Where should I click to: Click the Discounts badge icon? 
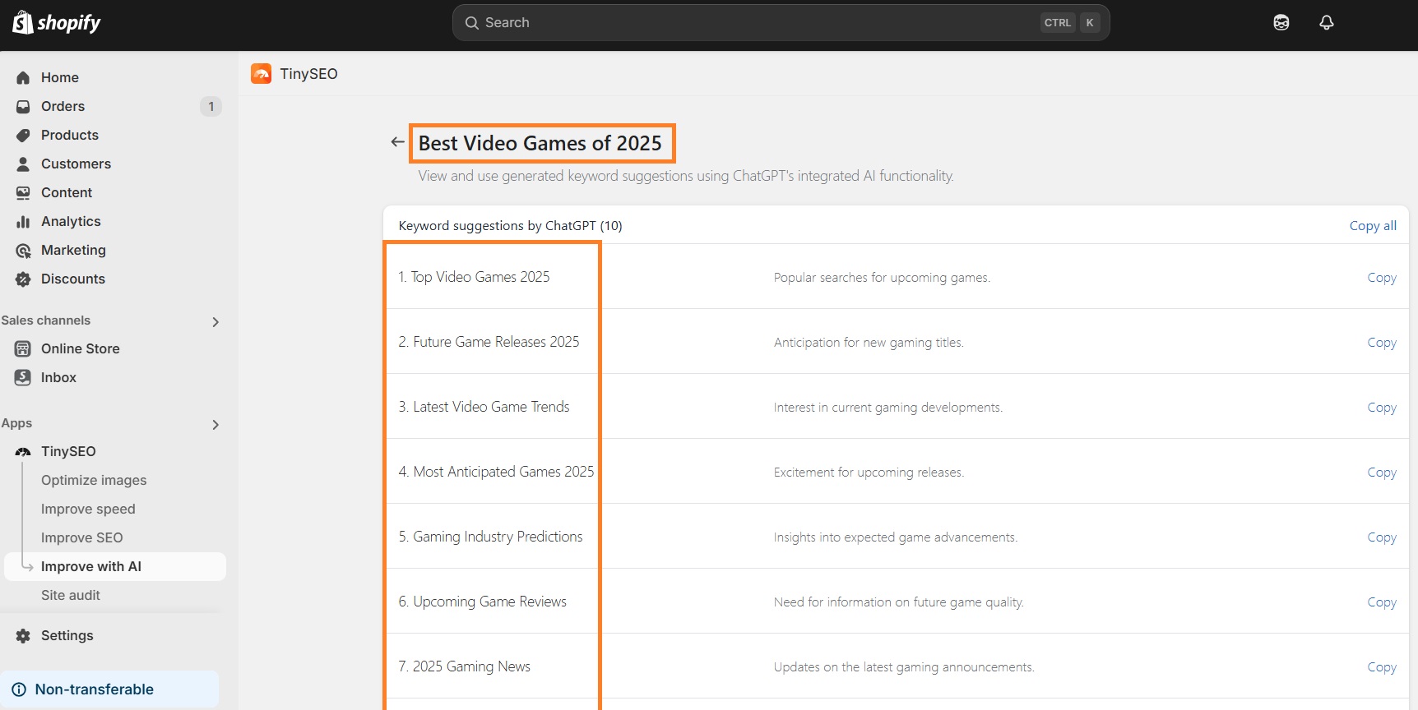click(23, 279)
